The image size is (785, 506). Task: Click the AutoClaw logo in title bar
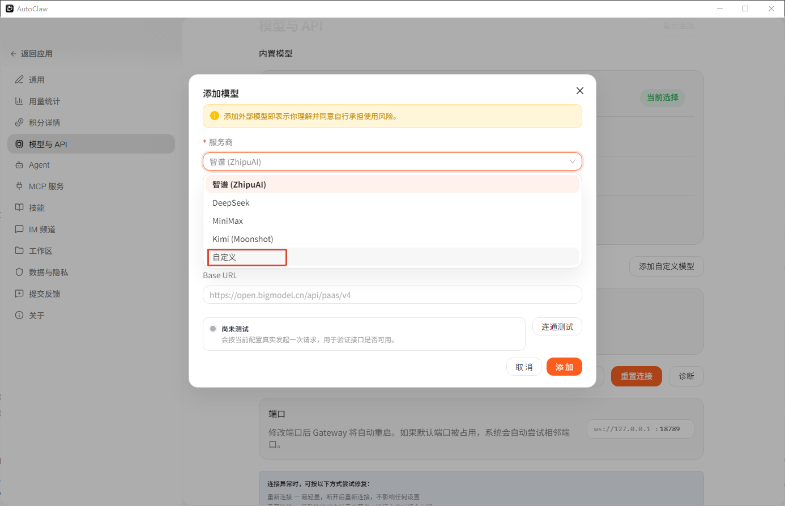(9, 8)
